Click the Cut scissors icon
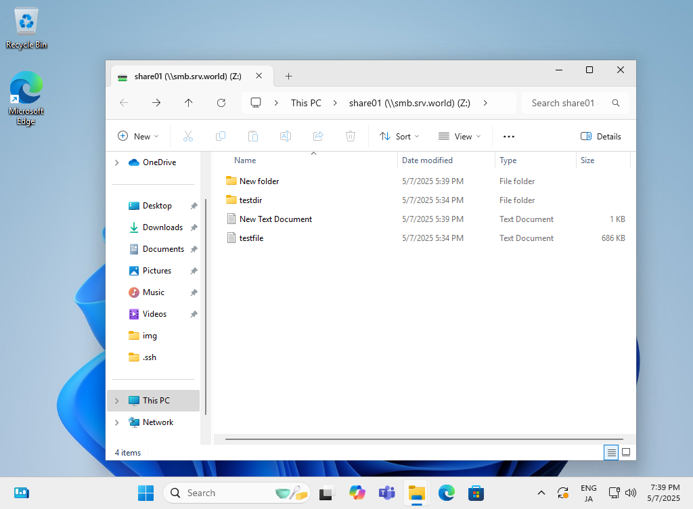The height and width of the screenshot is (509, 693). 188,136
